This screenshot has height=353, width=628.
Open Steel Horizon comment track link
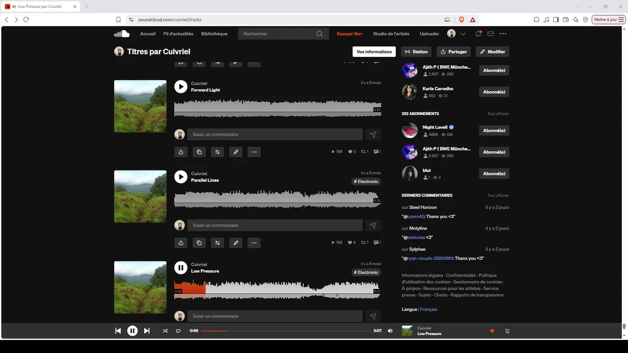tap(423, 207)
